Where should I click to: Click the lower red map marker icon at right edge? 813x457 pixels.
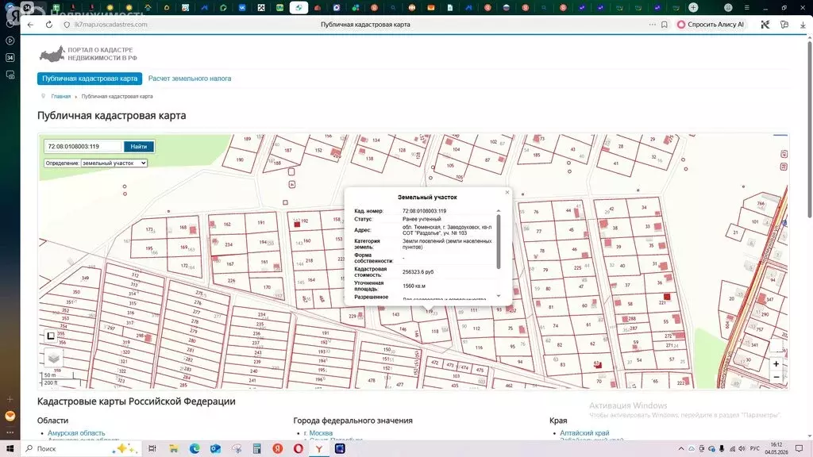point(784,167)
